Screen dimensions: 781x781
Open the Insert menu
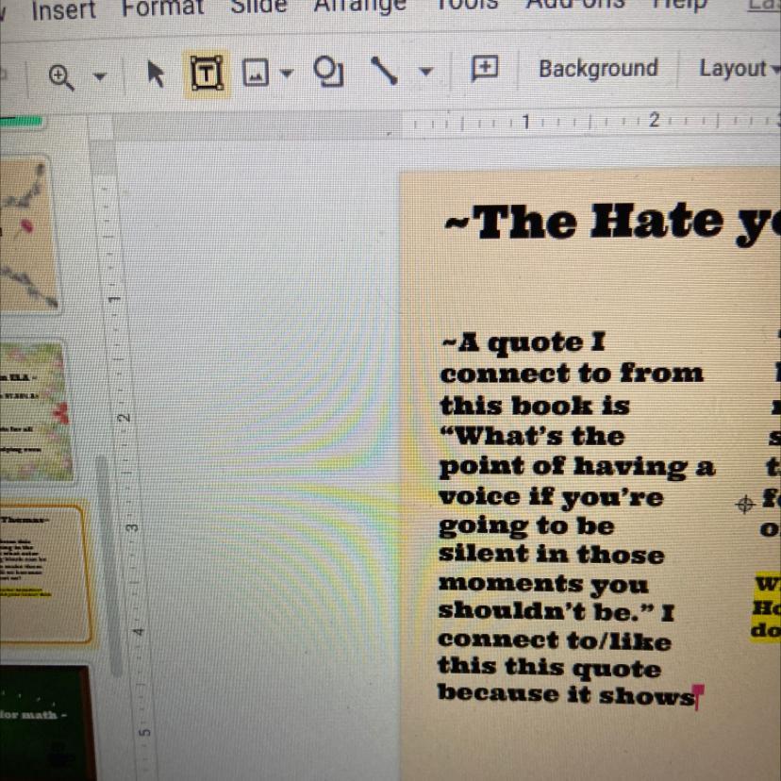point(64,10)
